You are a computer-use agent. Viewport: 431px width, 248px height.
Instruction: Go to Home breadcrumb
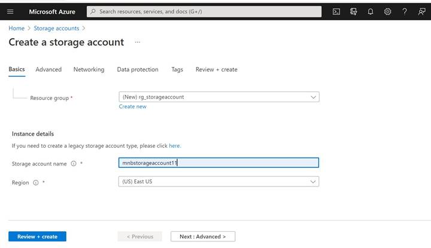pyautogui.click(x=17, y=28)
